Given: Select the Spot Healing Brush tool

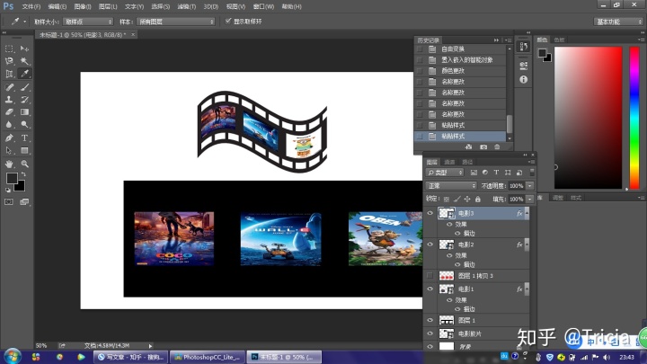Looking at the screenshot, I should point(9,87).
